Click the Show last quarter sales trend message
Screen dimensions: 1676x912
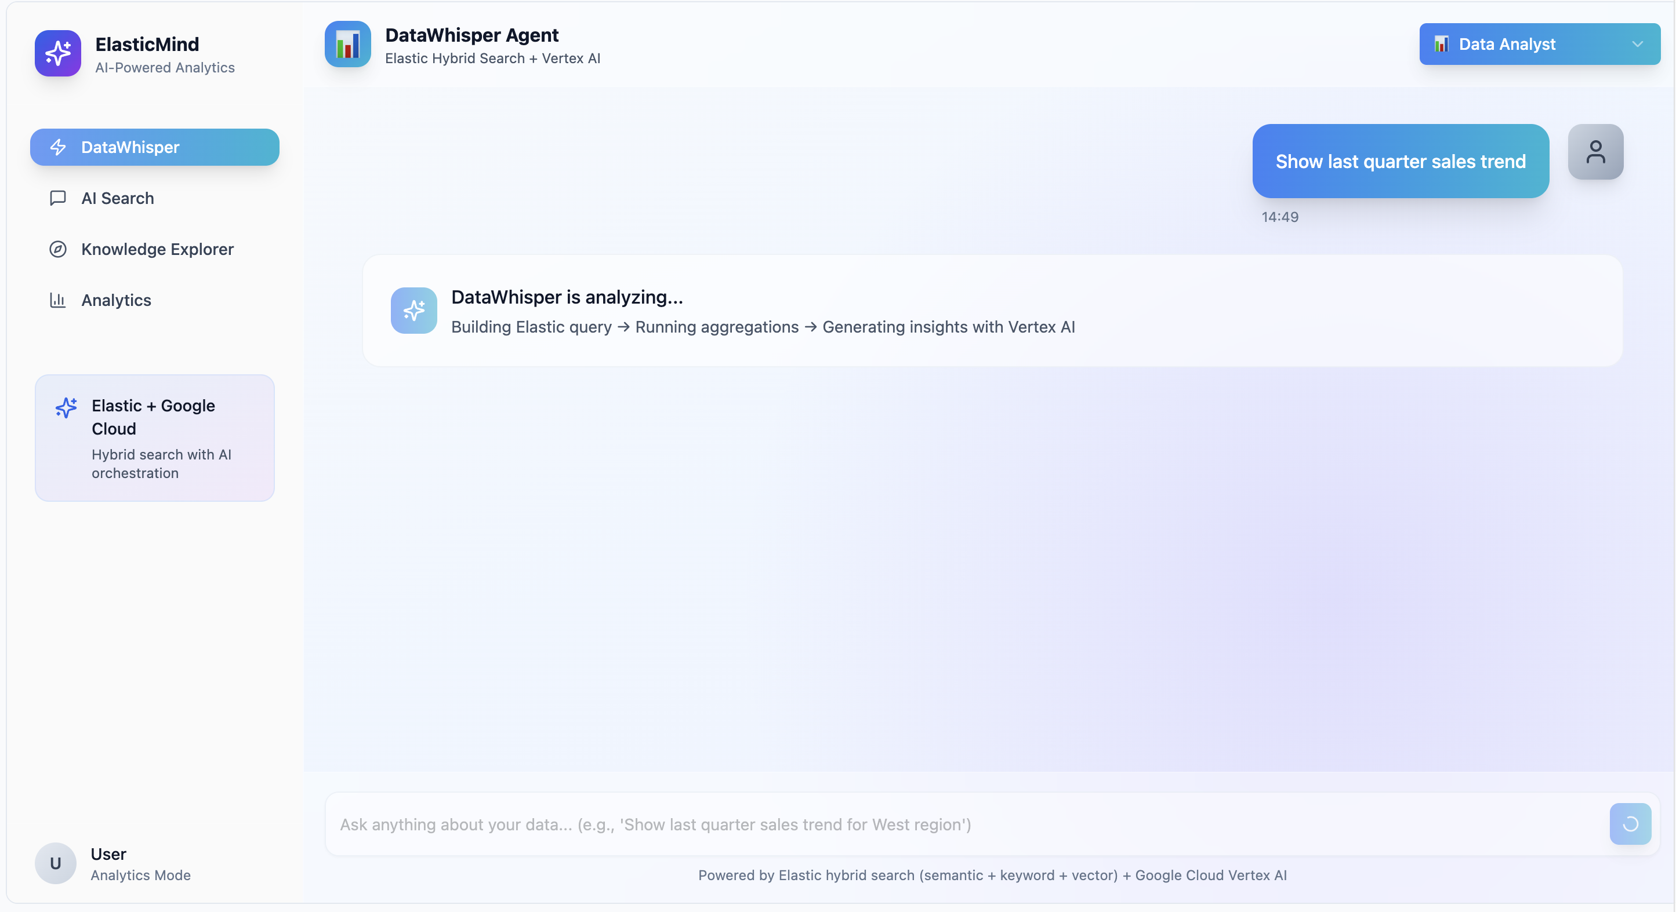click(1399, 161)
